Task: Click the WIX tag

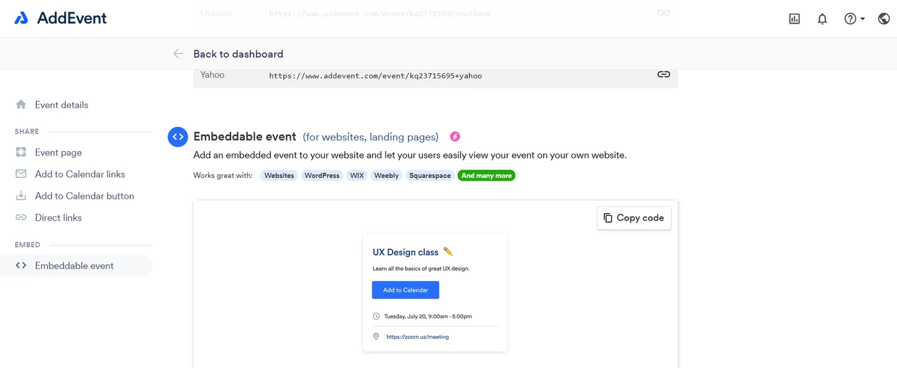Action: 357,176
